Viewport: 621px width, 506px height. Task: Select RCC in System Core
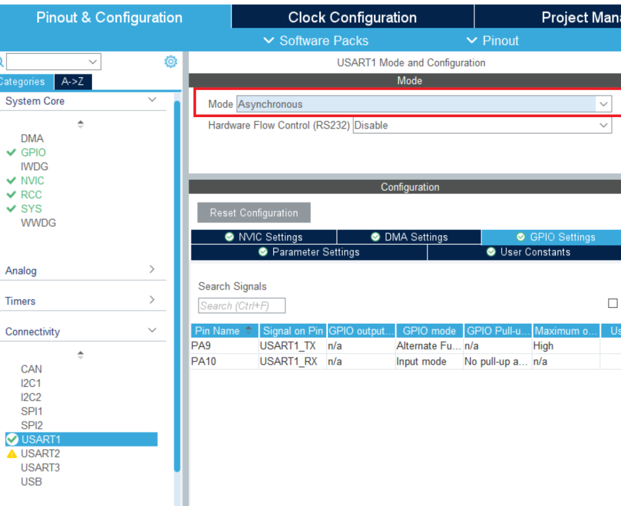point(31,195)
